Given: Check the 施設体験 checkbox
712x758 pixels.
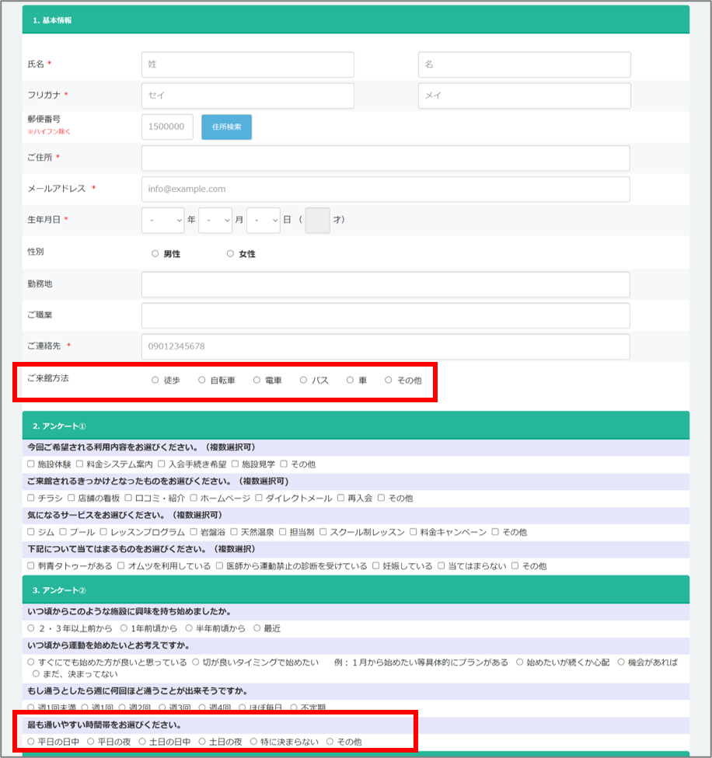Looking at the screenshot, I should [31, 464].
